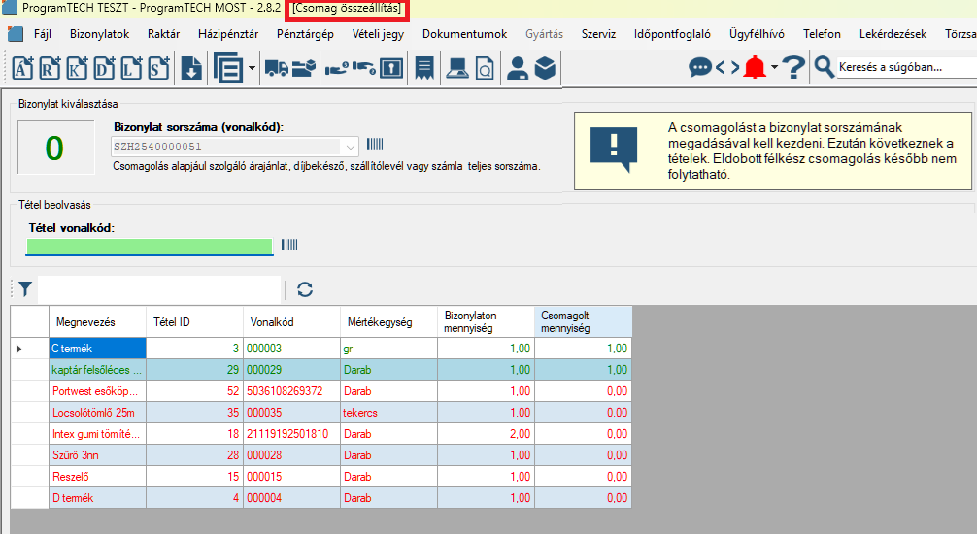The width and height of the screenshot is (977, 534).
Task: Click the new document 'K' toolbar icon
Action: (x=78, y=68)
